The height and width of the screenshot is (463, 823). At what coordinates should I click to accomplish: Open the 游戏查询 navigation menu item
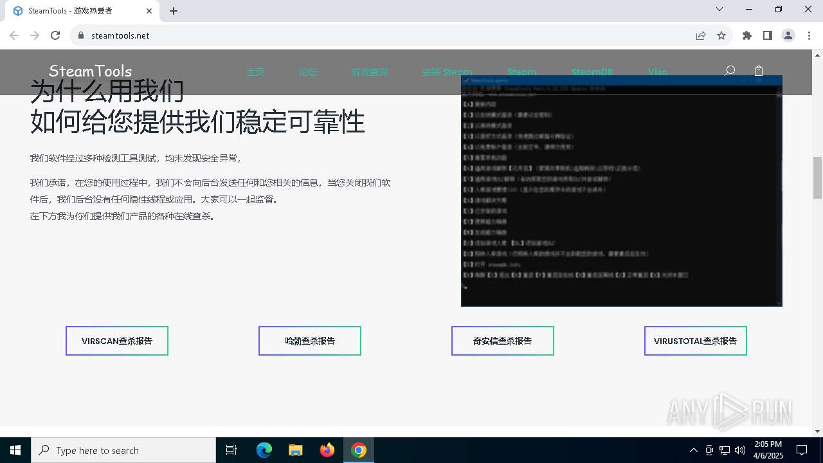(x=370, y=72)
